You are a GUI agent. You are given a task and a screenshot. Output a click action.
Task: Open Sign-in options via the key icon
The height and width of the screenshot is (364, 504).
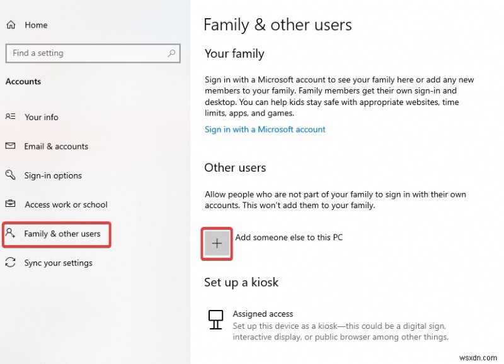coord(11,175)
